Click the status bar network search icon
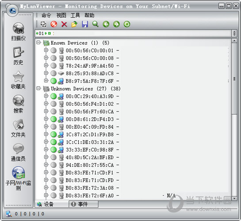This screenshot has height=221, width=241. (9, 213)
